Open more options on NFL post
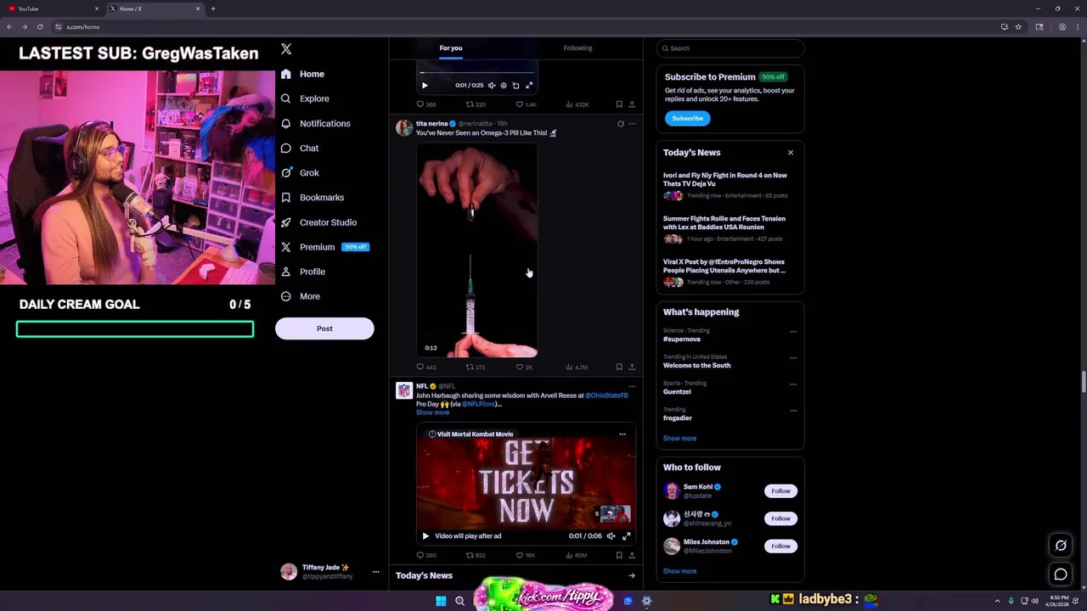 632,386
